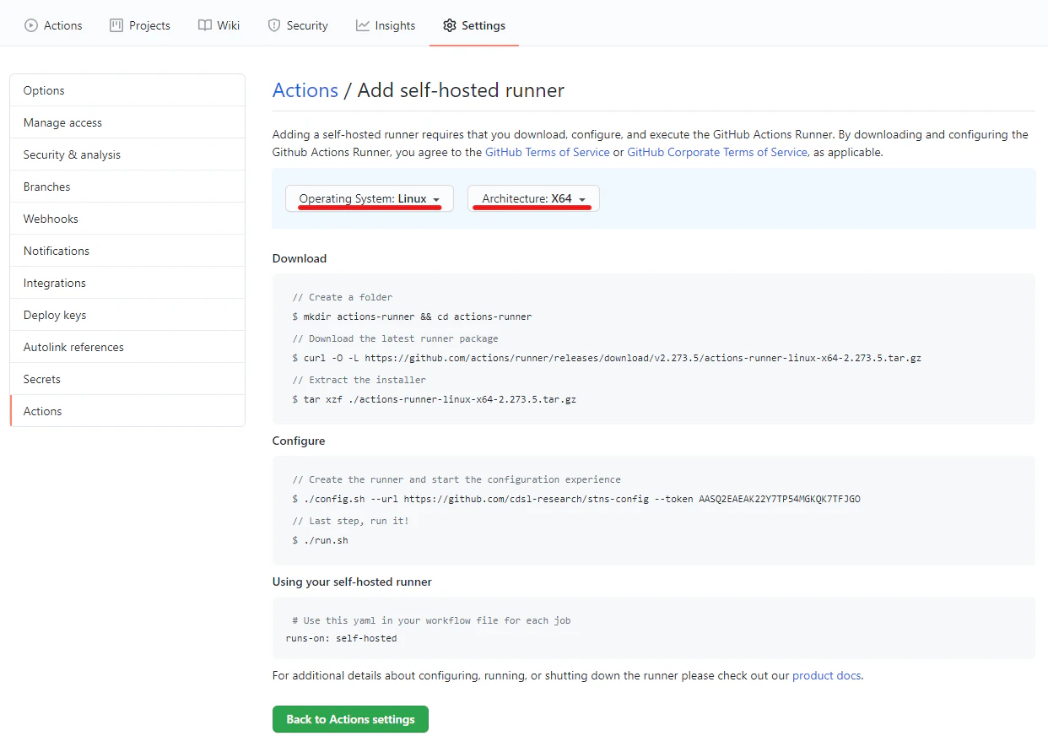Click the Actions breadcrumb link in heading
1048x736 pixels.
[305, 90]
